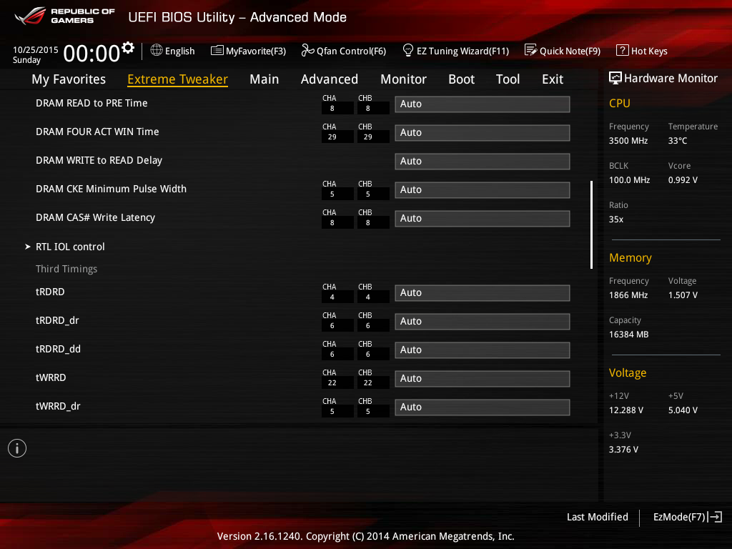Select the tRDRD_dd Auto field

(483, 350)
